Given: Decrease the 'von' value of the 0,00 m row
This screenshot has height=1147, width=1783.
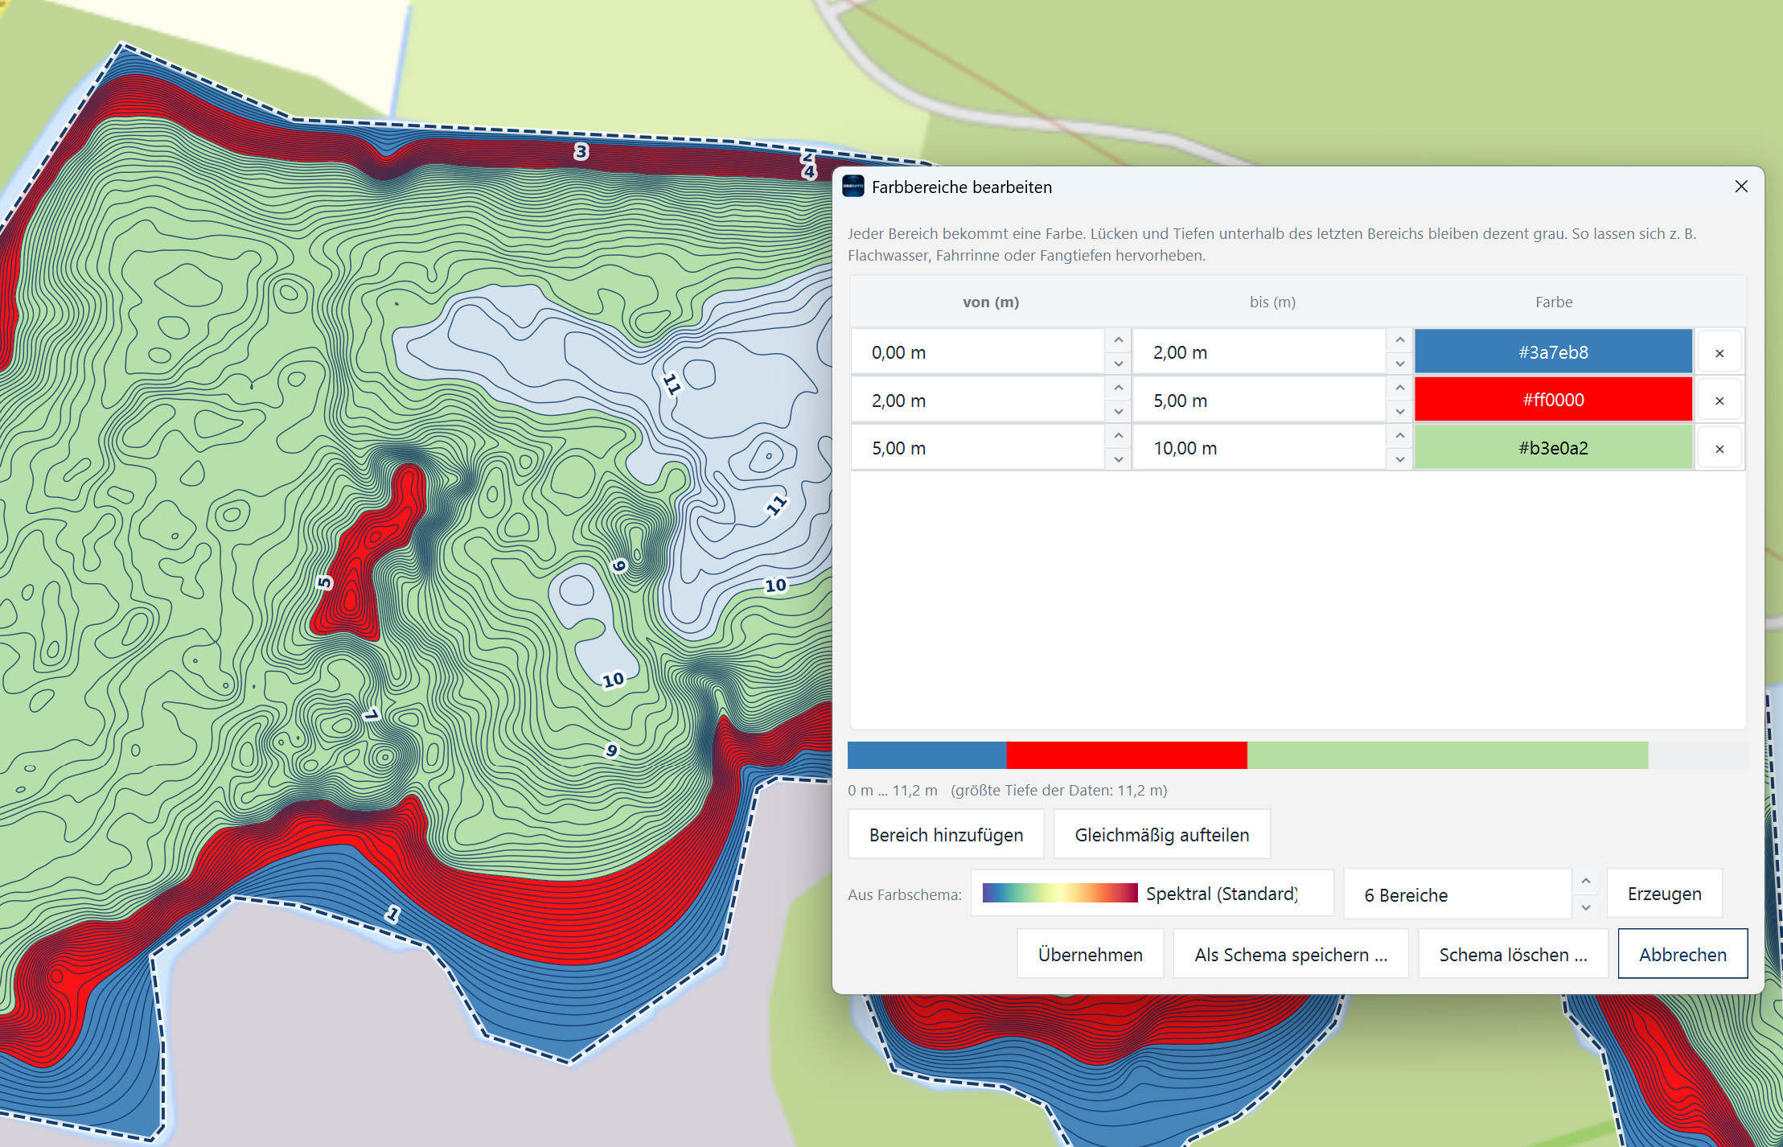Looking at the screenshot, I should tap(1118, 364).
